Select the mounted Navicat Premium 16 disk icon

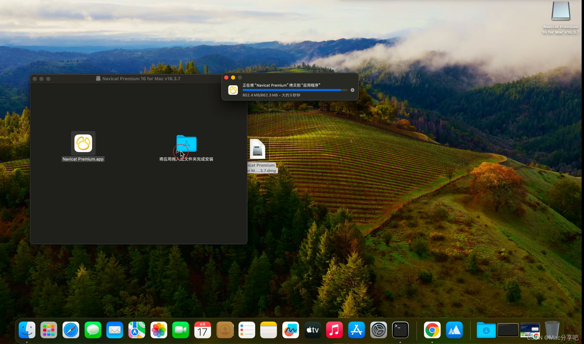(561, 11)
